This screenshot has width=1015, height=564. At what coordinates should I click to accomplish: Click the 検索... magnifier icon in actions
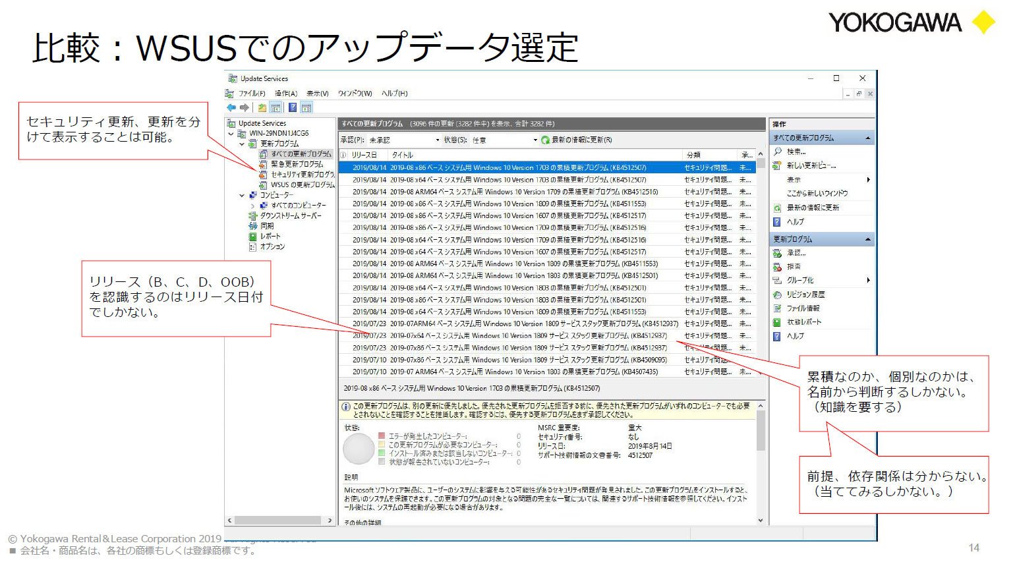[x=778, y=152]
